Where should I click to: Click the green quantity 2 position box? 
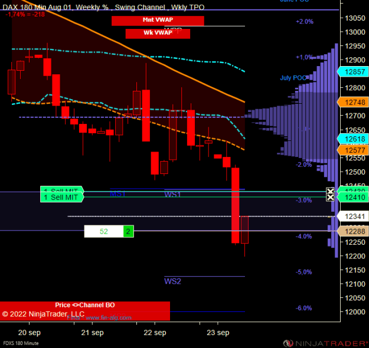pyautogui.click(x=129, y=231)
